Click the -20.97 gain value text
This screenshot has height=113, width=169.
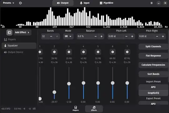pos(54,102)
